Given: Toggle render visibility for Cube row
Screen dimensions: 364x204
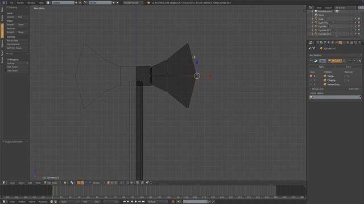Looking at the screenshot, I should [359, 19].
